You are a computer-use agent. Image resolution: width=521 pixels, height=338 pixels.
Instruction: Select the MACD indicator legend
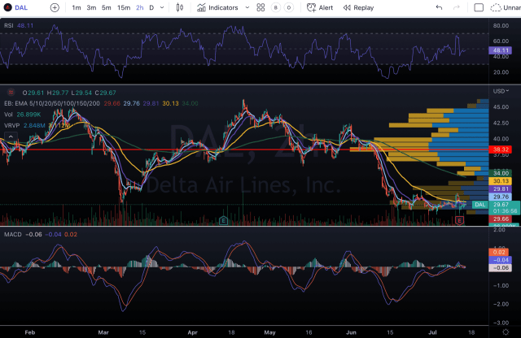tap(13, 235)
